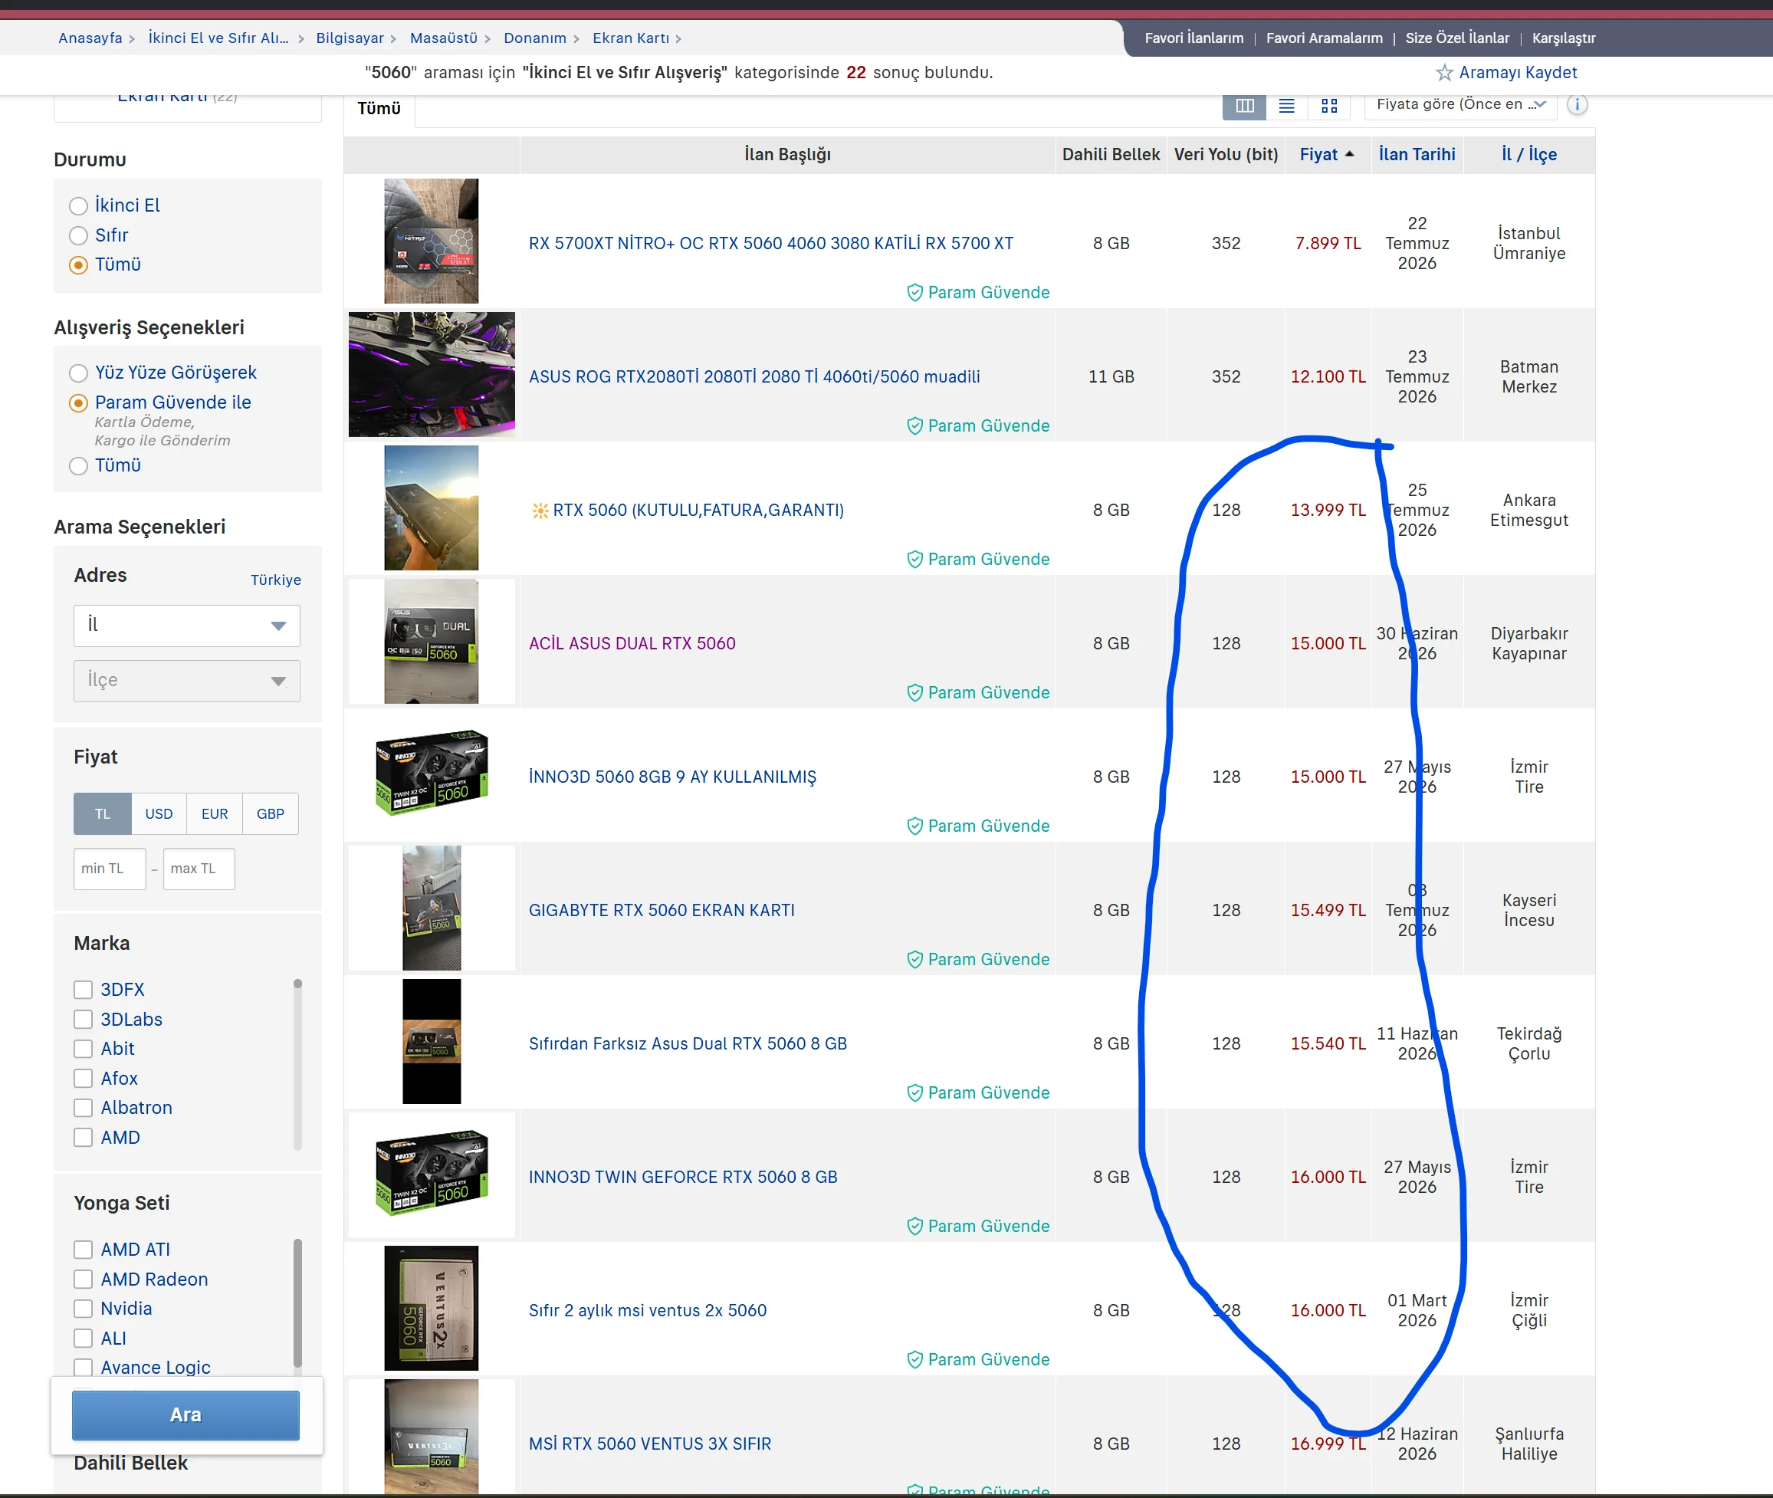This screenshot has width=1773, height=1498.
Task: Go to Anasayfa in the breadcrumb
Action: pyautogui.click(x=90, y=38)
